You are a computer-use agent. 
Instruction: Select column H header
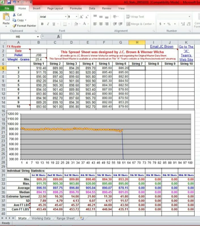pyautogui.click(x=137, y=42)
